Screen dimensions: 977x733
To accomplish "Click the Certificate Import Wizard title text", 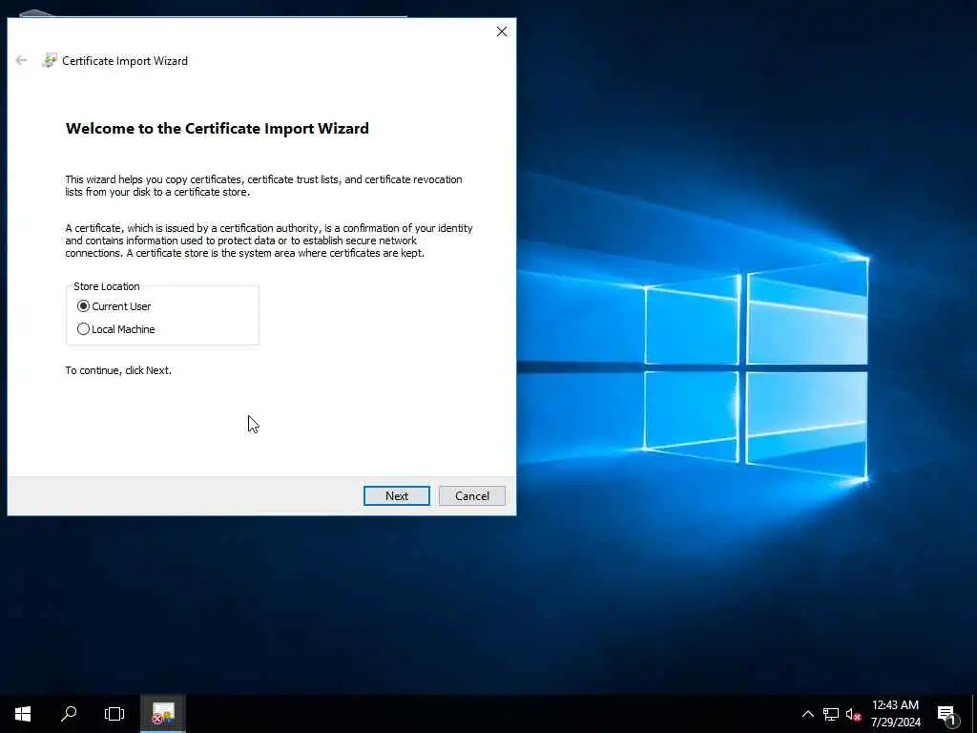I will [x=125, y=60].
